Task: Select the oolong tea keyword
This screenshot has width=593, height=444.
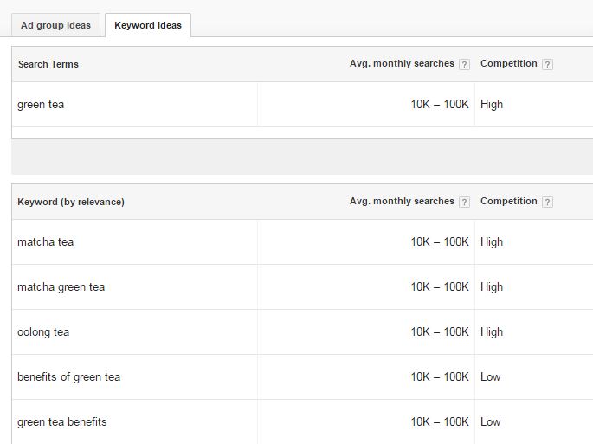Action: (x=43, y=332)
